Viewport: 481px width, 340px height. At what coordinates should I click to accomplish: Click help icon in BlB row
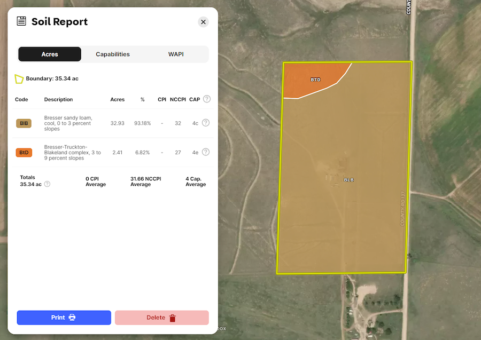point(206,123)
